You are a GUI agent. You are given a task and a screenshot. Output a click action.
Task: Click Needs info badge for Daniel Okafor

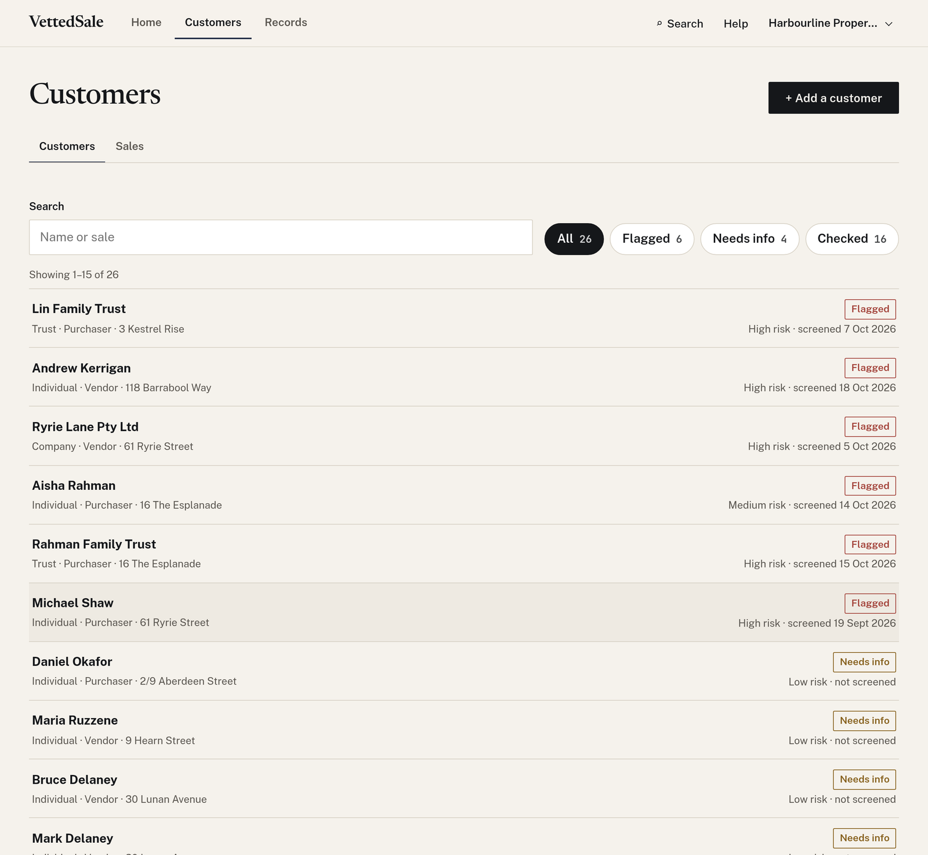(864, 662)
